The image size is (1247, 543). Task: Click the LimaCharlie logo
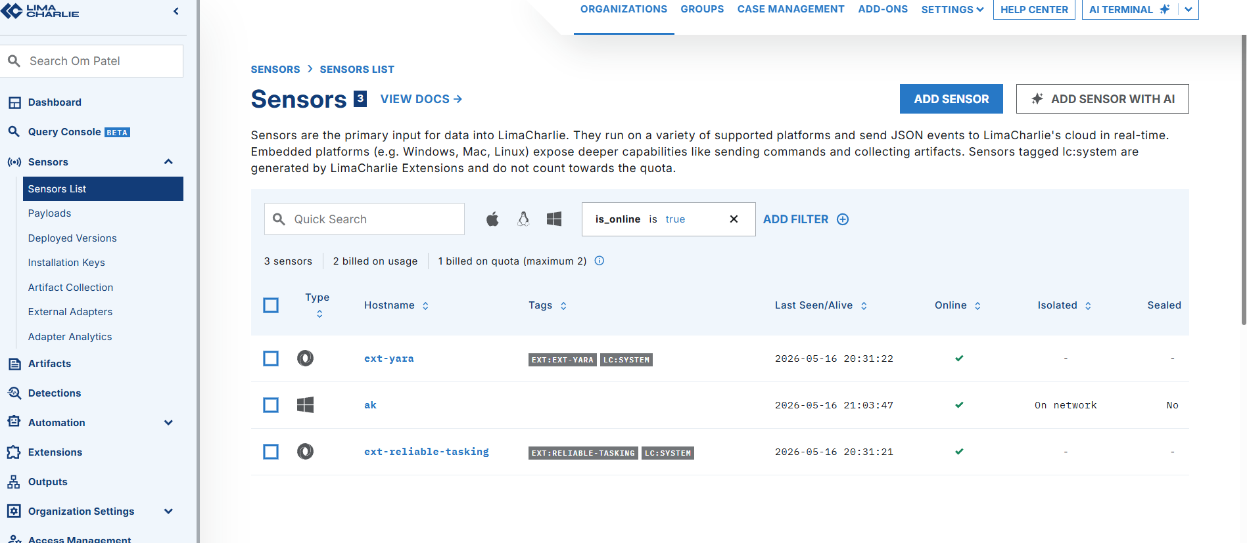tap(40, 11)
